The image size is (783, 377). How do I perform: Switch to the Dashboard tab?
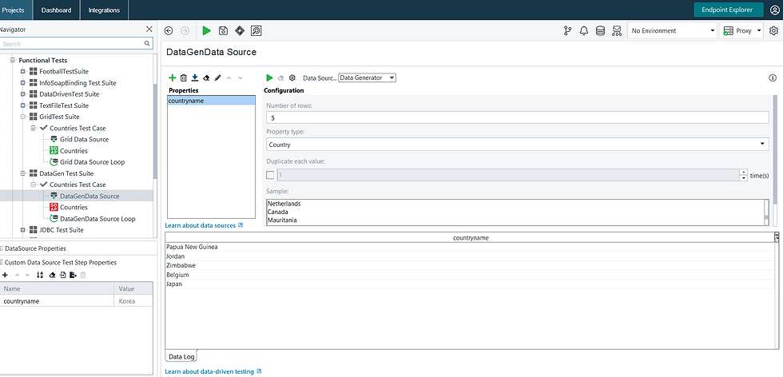pos(57,10)
